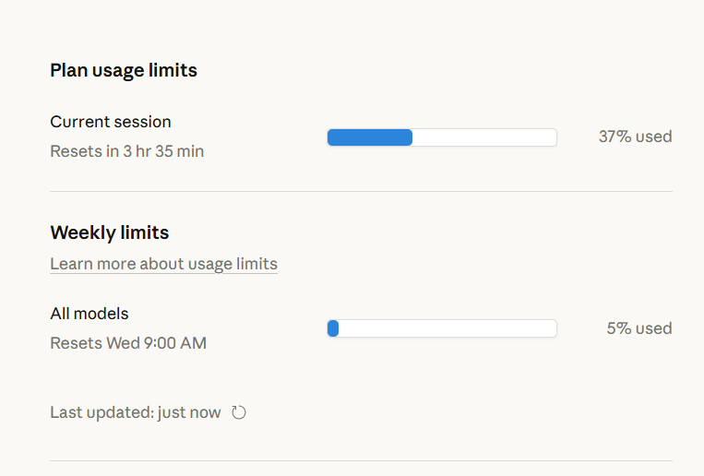Click the divider line above Weekly limits
The height and width of the screenshot is (476, 704).
361,192
